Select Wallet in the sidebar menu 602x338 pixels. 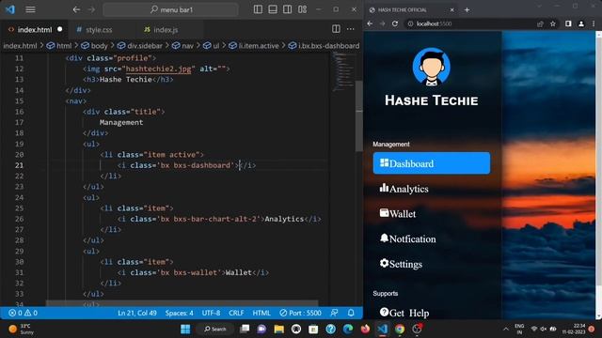click(432, 213)
